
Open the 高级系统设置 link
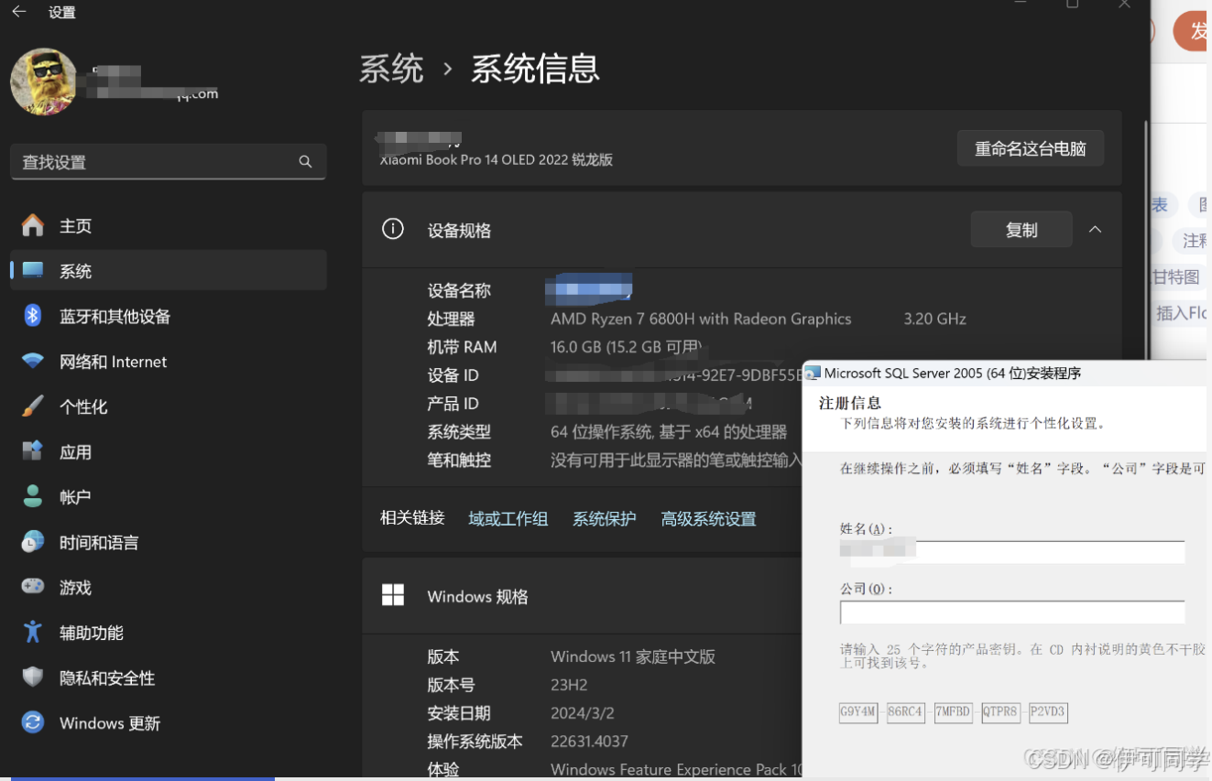coord(708,518)
